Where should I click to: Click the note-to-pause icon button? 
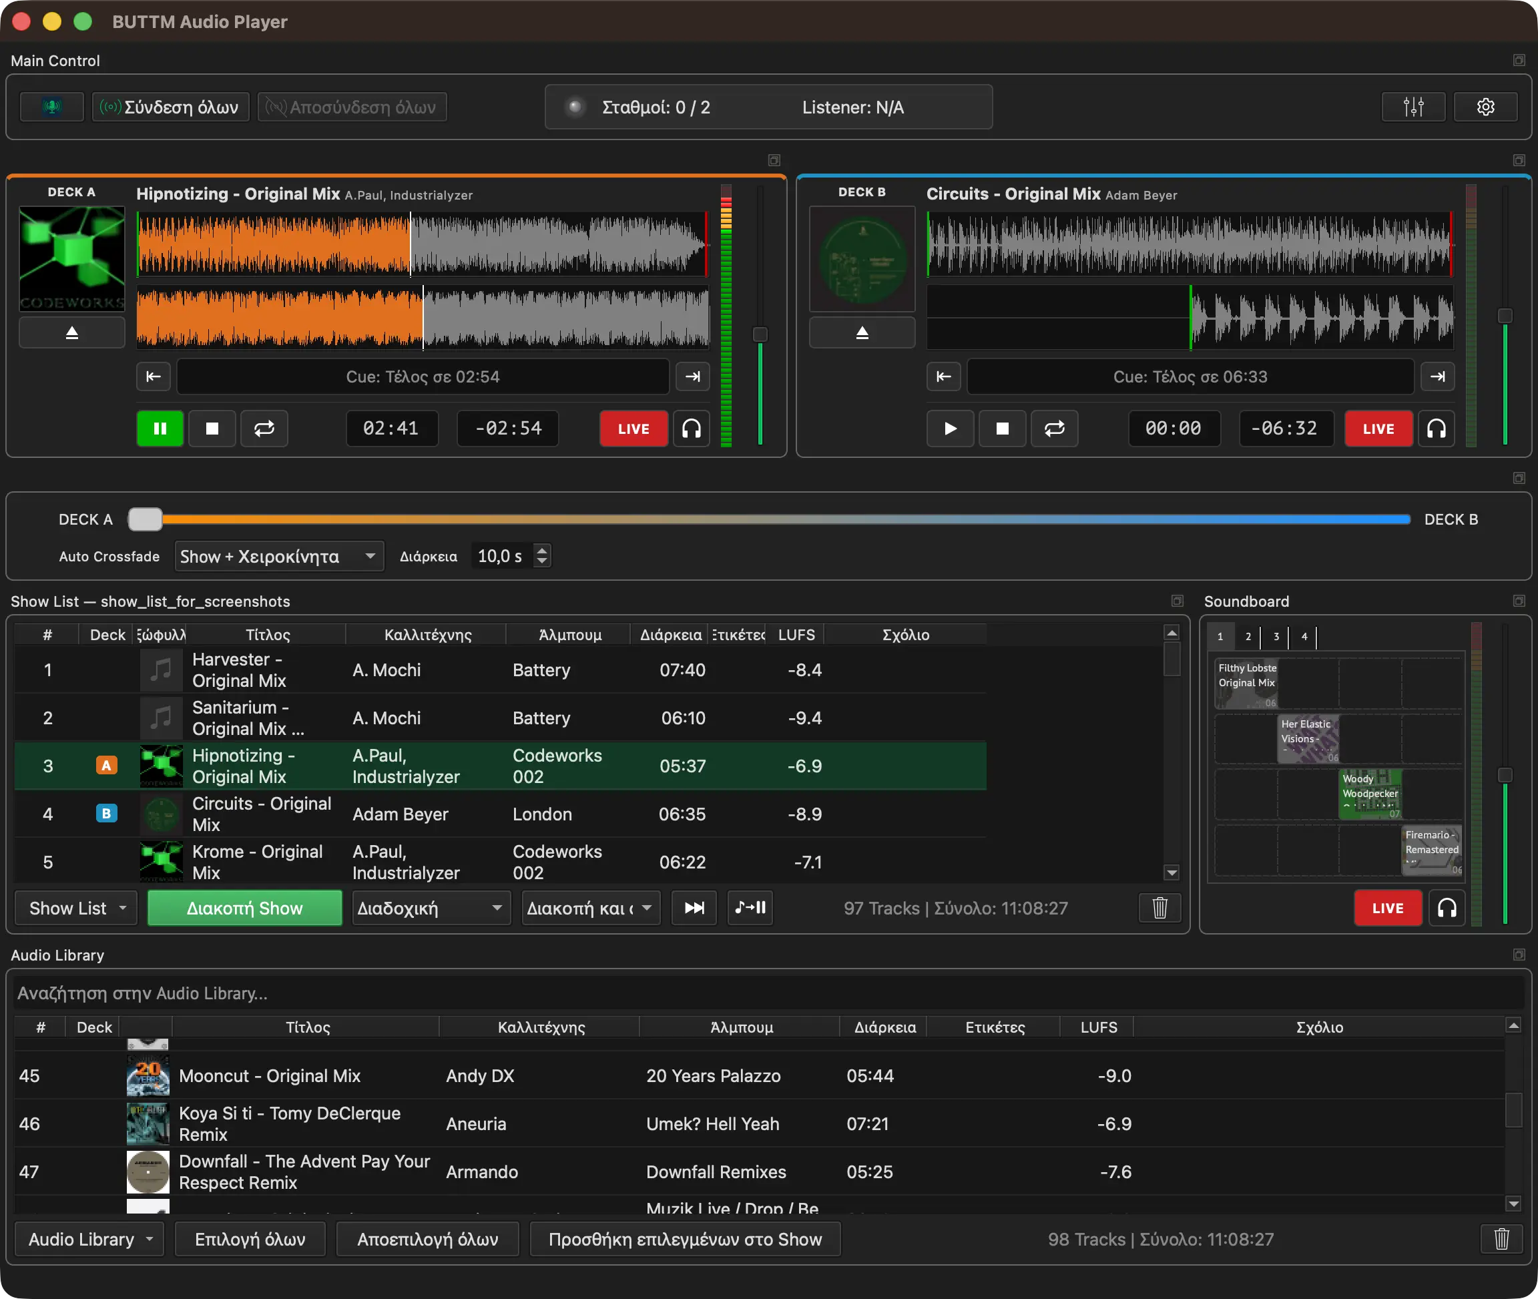[x=750, y=907]
